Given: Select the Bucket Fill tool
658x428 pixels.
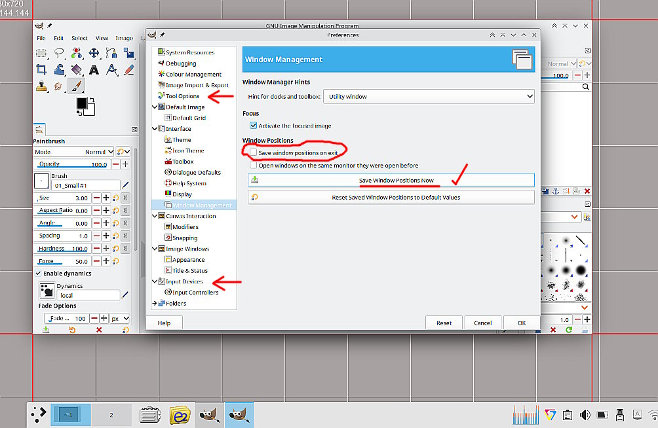Looking at the screenshot, I should (x=77, y=69).
